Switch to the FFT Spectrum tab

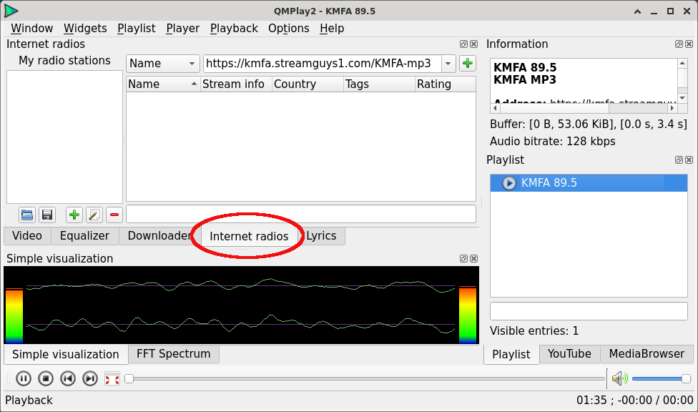[x=174, y=353]
